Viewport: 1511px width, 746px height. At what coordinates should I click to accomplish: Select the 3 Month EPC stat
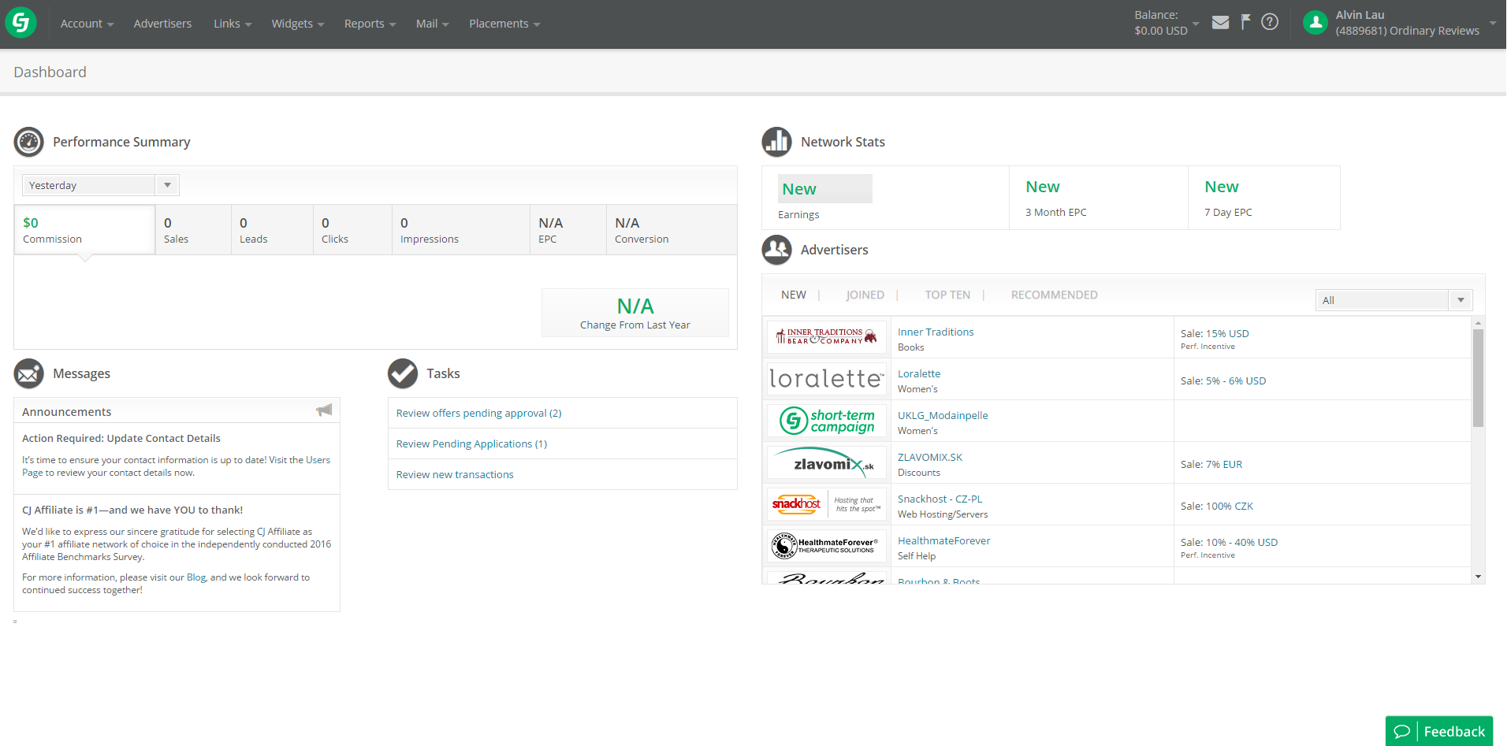[x=1099, y=198]
